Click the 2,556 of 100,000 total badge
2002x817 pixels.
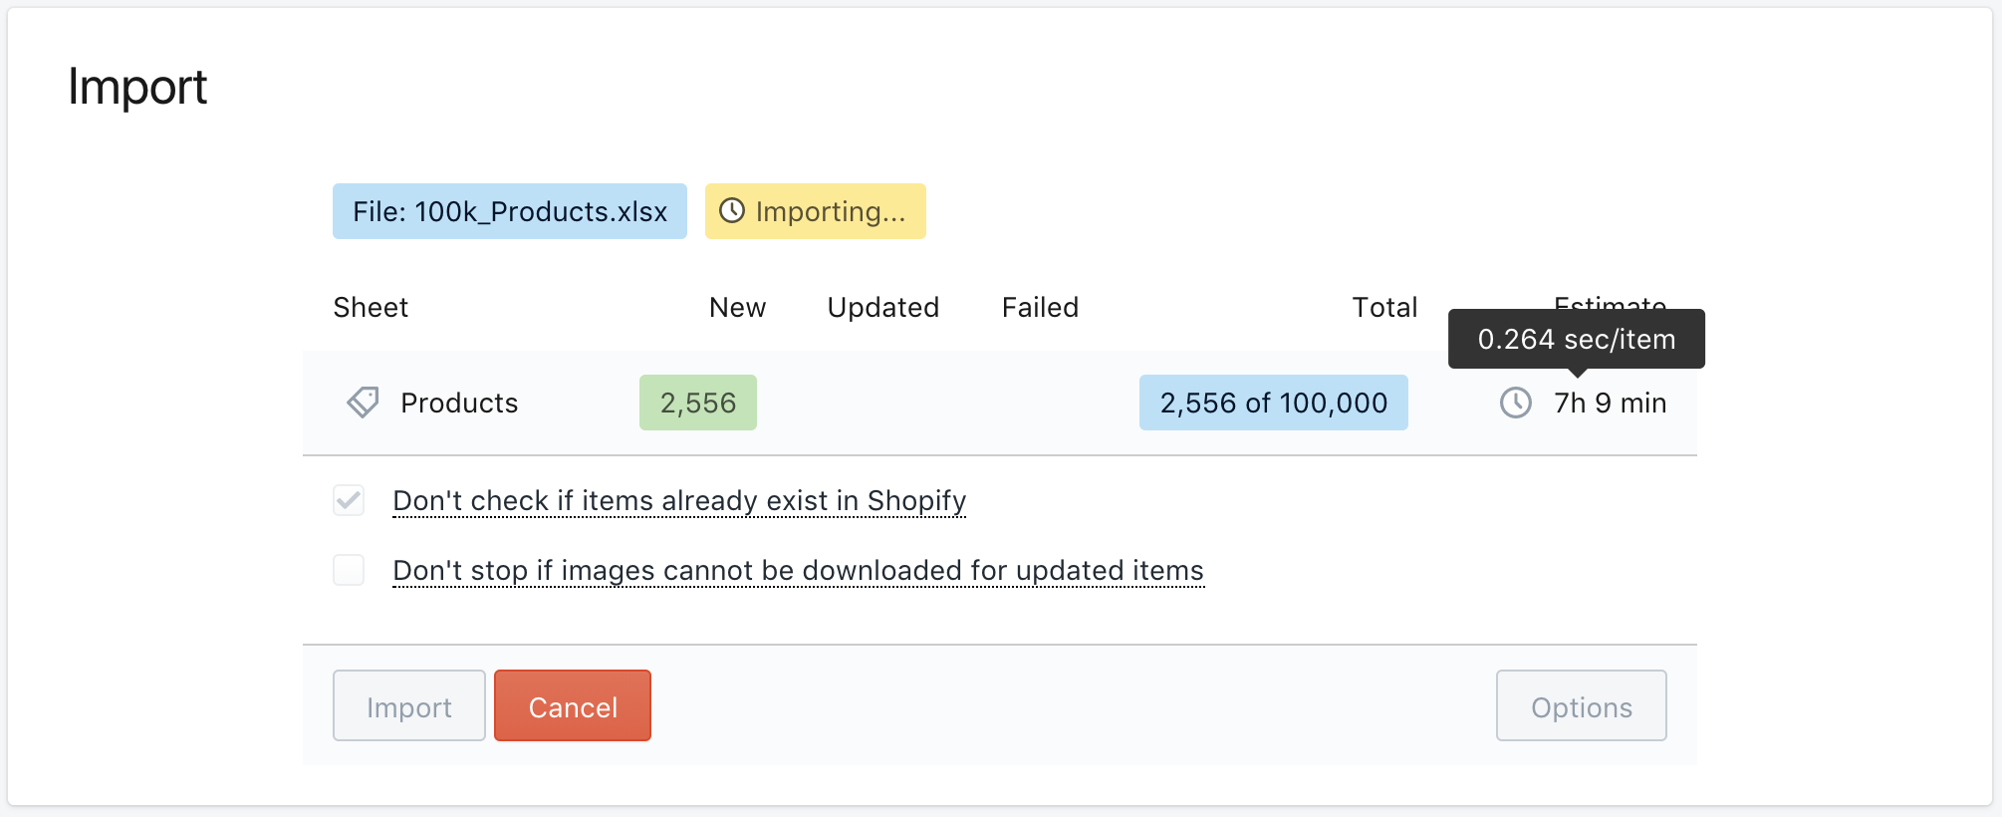[x=1273, y=403]
